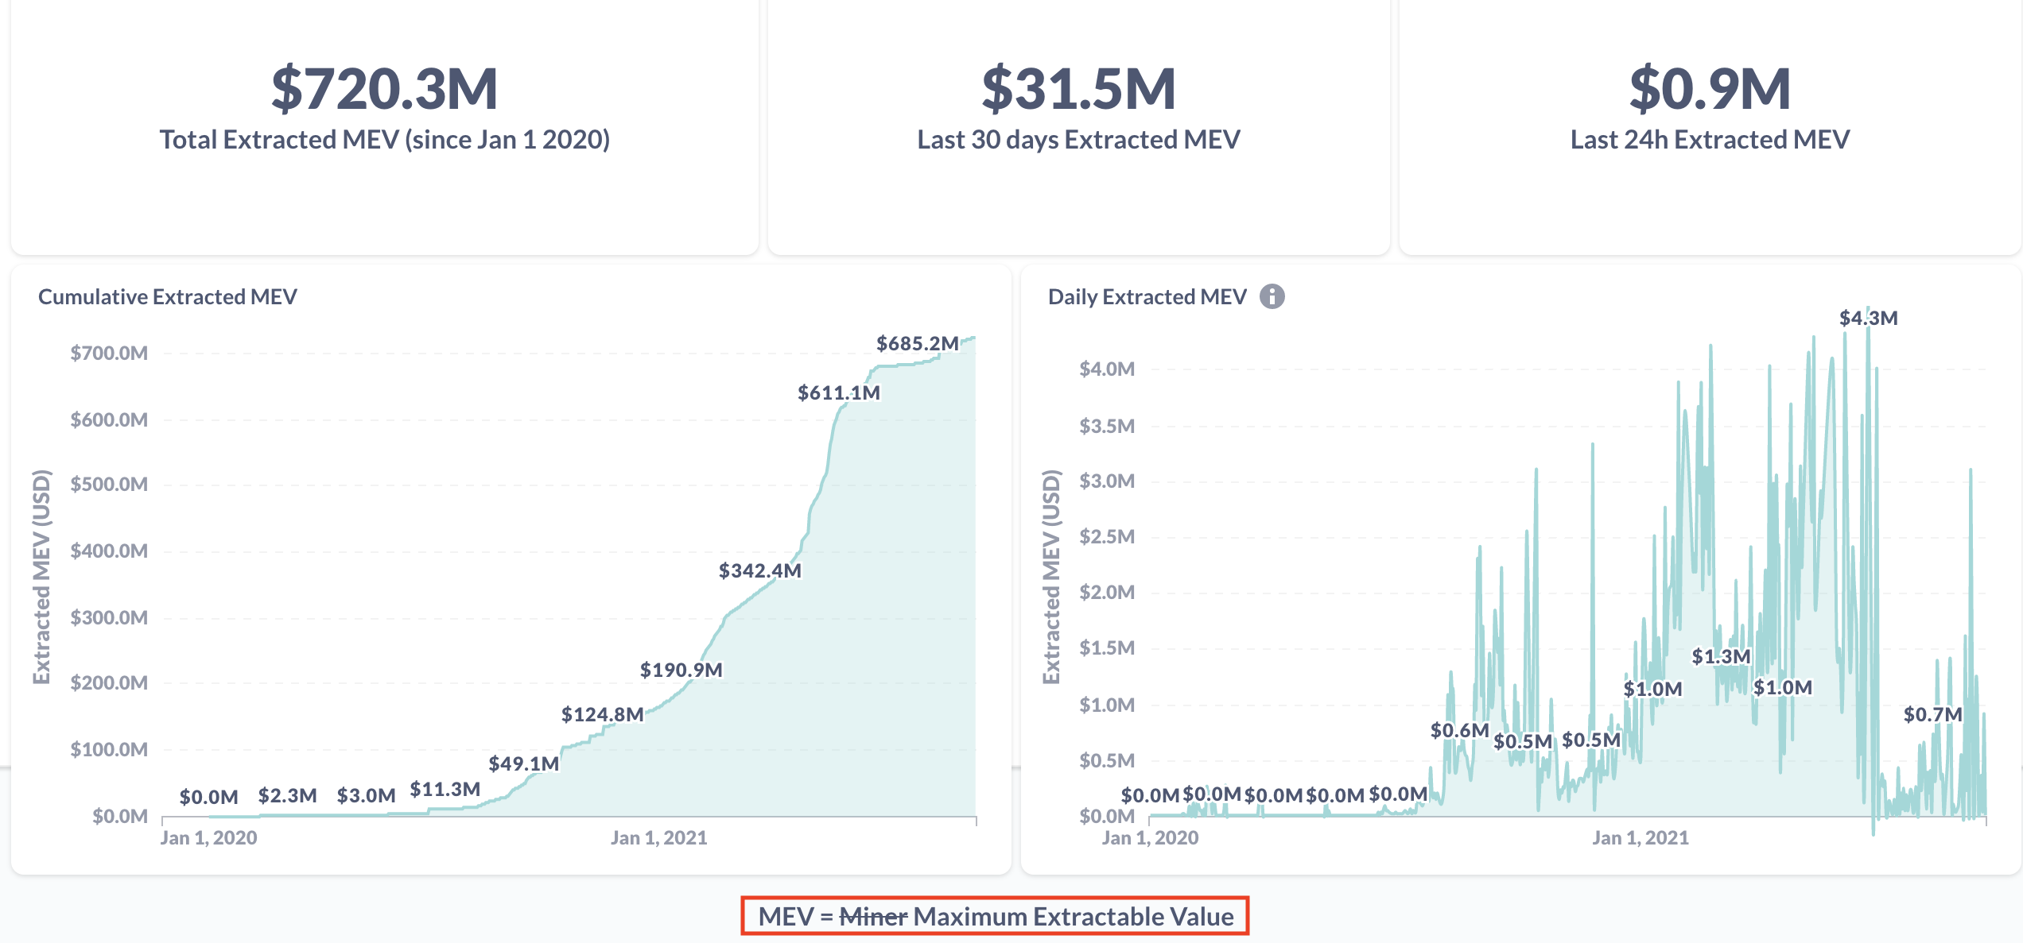This screenshot has height=943, width=2023.
Task: Click $300.0M y-axis tick in cumulative chart
Action: pyautogui.click(x=109, y=617)
